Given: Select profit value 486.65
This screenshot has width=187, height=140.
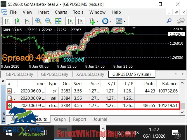Looking at the screenshot, I should point(149,106).
